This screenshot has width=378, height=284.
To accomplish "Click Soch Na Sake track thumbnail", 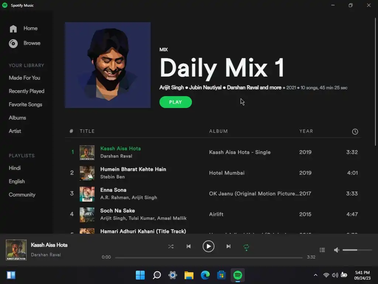I will click(x=87, y=215).
